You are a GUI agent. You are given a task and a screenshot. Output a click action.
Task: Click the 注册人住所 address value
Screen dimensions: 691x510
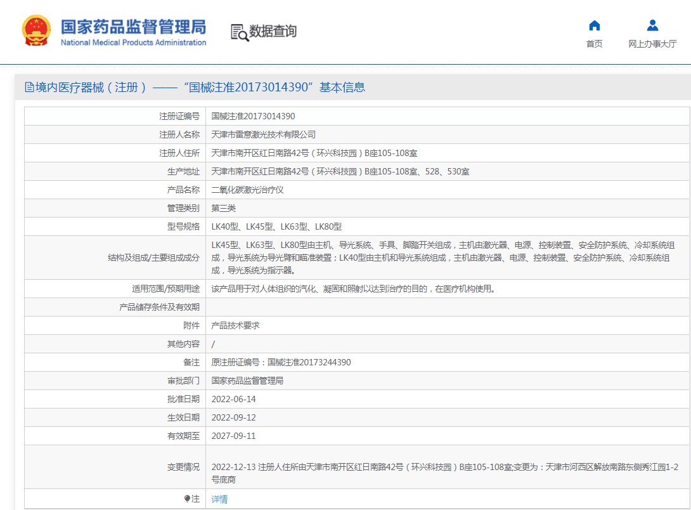(314, 153)
